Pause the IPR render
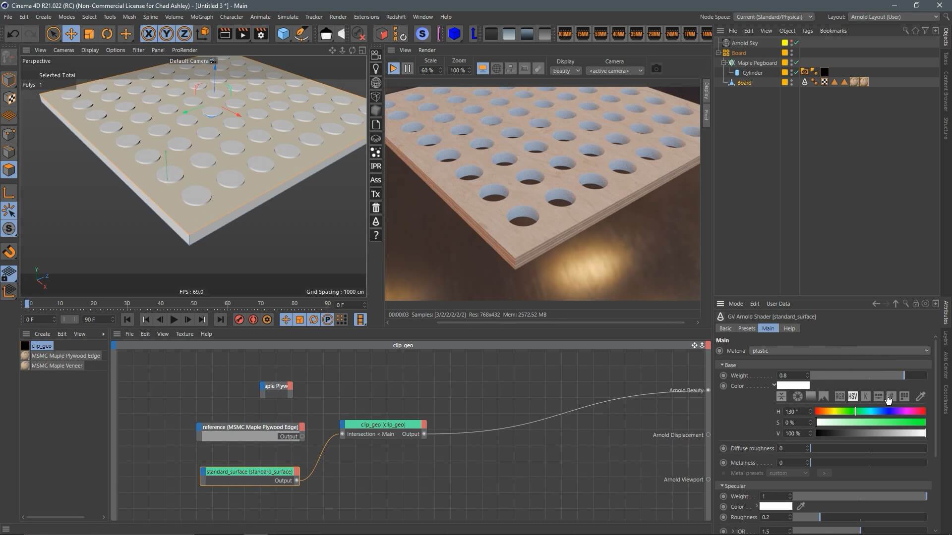Viewport: 952px width, 535px height. (407, 69)
